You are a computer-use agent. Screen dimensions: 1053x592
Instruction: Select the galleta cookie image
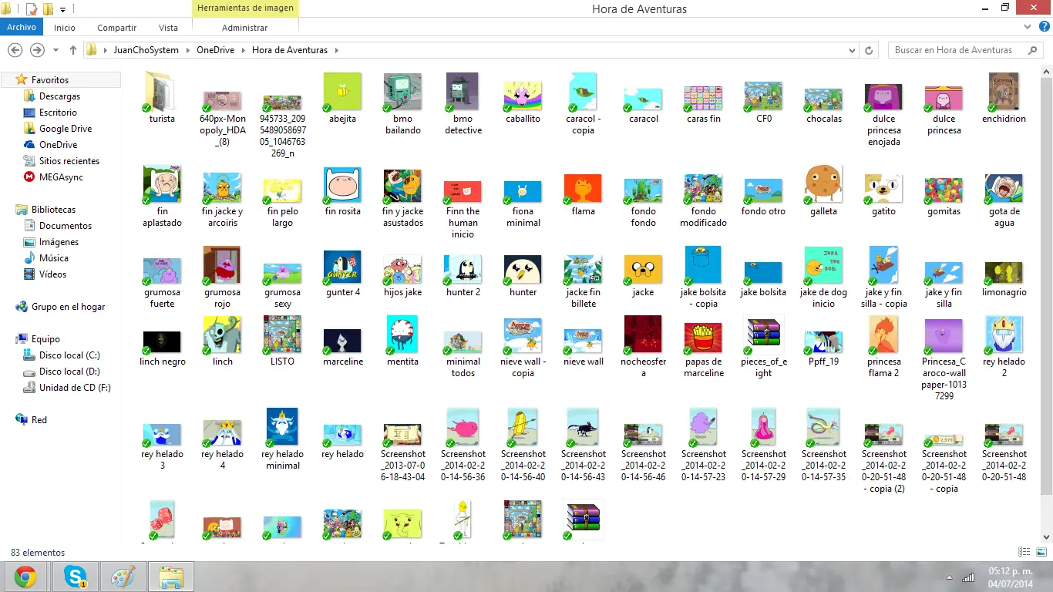click(x=823, y=190)
